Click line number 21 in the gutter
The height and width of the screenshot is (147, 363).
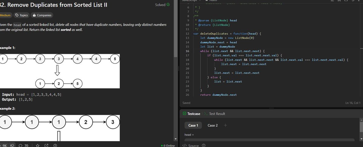pyautogui.click(x=188, y=73)
